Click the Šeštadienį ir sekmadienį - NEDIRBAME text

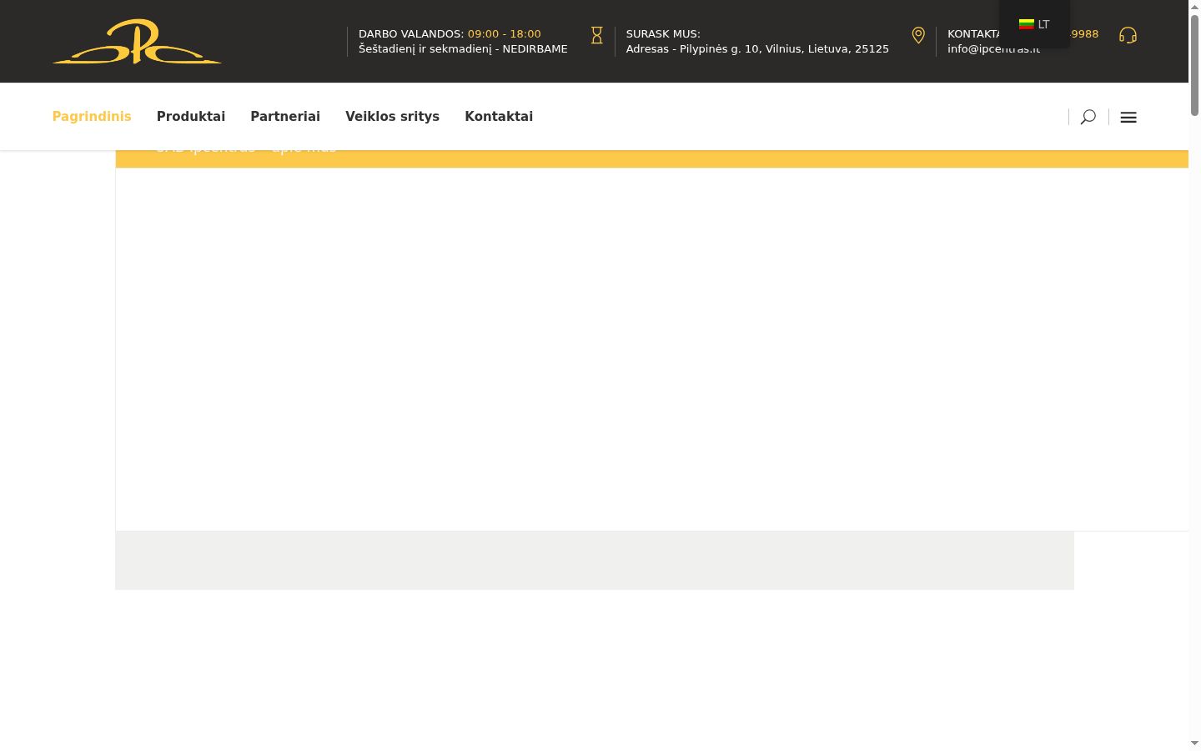463,48
